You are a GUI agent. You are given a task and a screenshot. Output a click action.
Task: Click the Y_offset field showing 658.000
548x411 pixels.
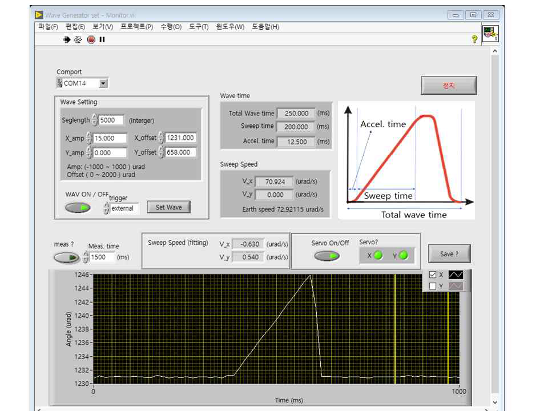point(180,152)
